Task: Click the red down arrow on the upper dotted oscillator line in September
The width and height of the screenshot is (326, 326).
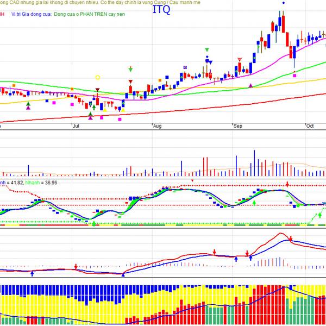Action: tap(287, 184)
